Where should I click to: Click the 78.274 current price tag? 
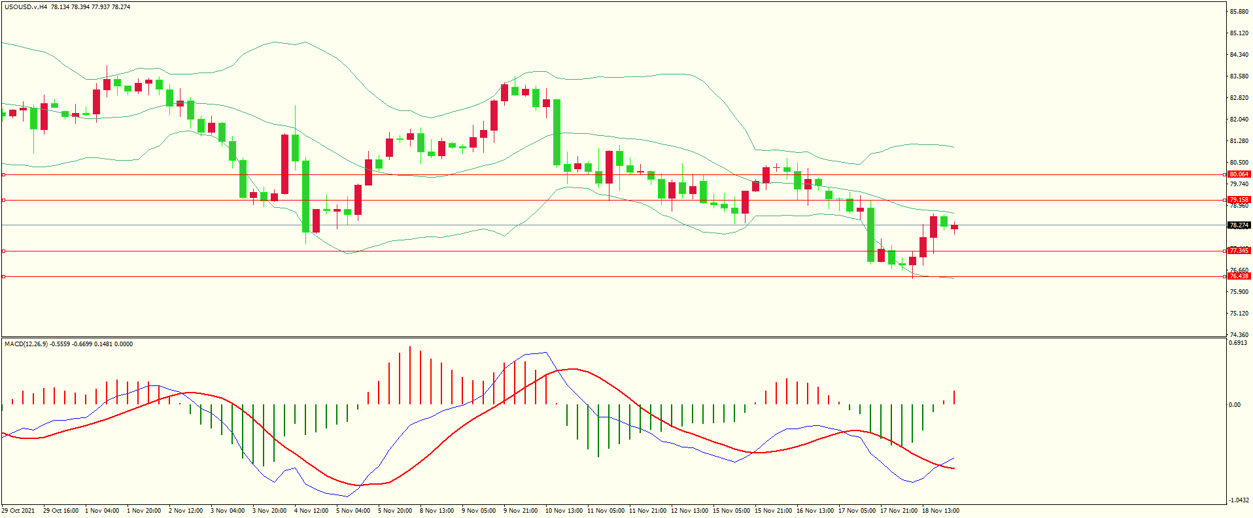coord(1239,225)
